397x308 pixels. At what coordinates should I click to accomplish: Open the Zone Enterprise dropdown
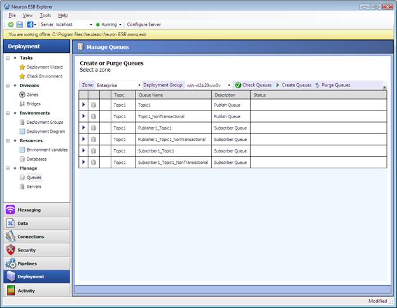139,85
